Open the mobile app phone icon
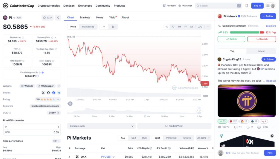280x159 pixels. (x=247, y=6)
